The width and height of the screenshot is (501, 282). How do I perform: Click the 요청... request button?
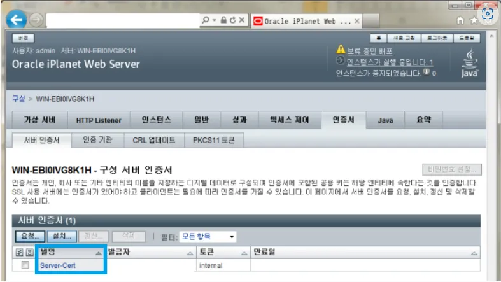30,236
